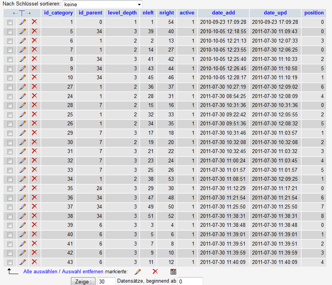Delete the row with id_category 43
The height and width of the screenshot is (285, 332).
tap(34, 262)
